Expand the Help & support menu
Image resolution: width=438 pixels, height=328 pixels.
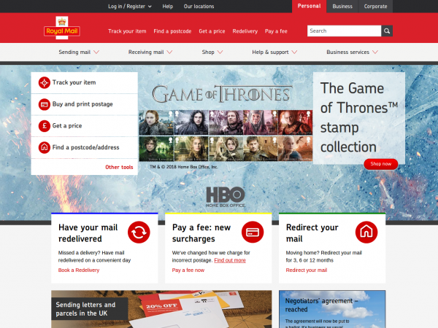pyautogui.click(x=274, y=52)
